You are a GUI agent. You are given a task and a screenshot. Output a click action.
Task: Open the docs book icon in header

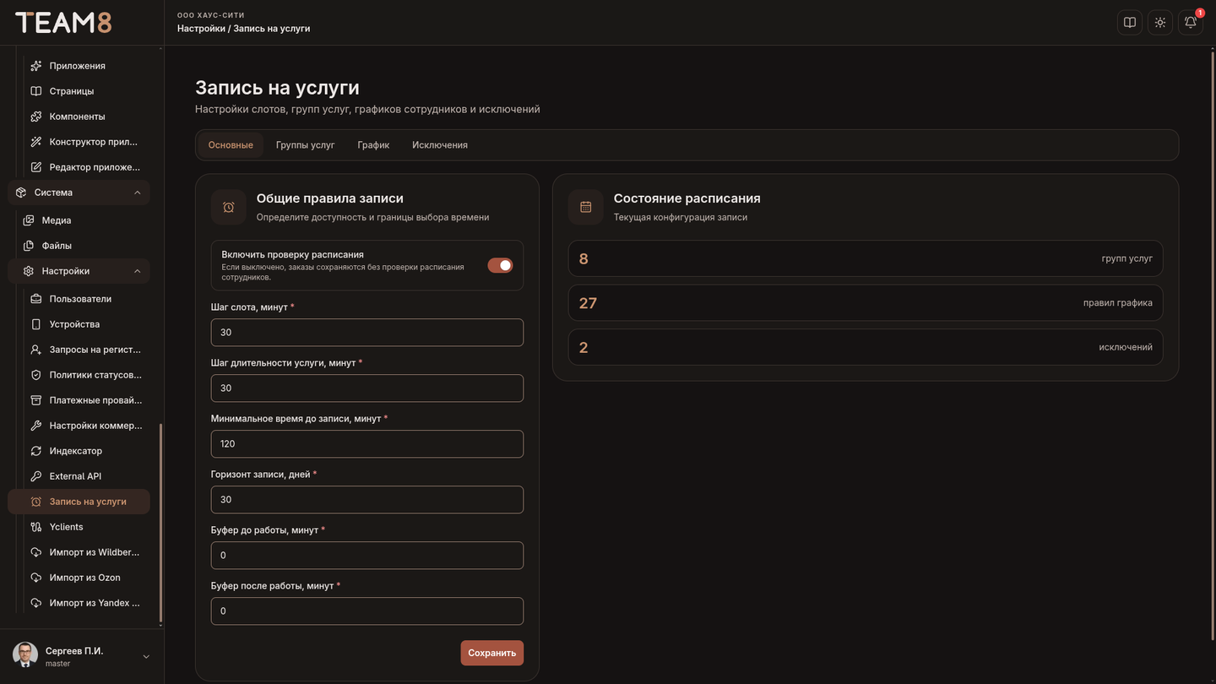[1130, 23]
